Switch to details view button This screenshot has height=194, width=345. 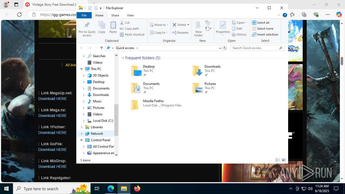coord(278,160)
